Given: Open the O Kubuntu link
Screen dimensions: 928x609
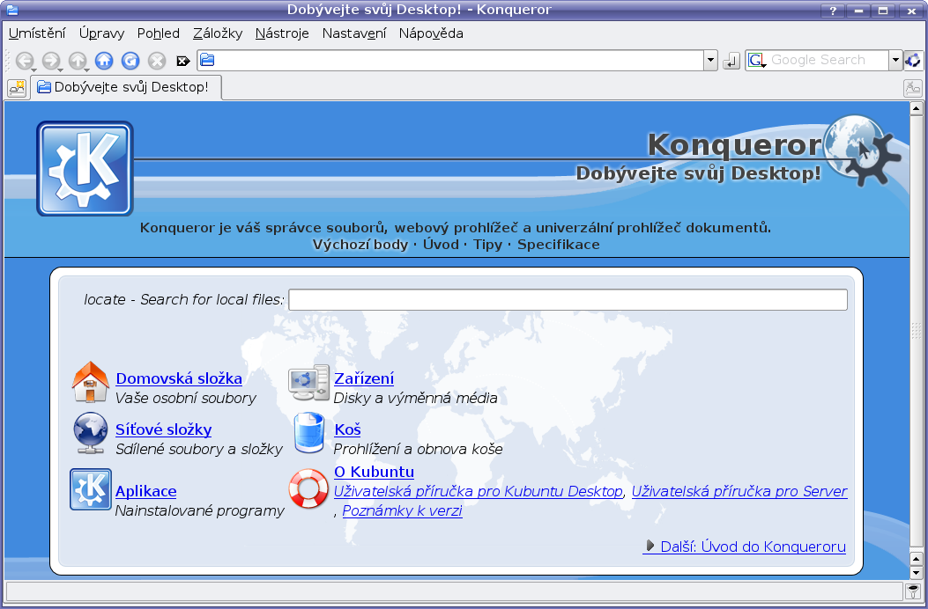Looking at the screenshot, I should (374, 472).
